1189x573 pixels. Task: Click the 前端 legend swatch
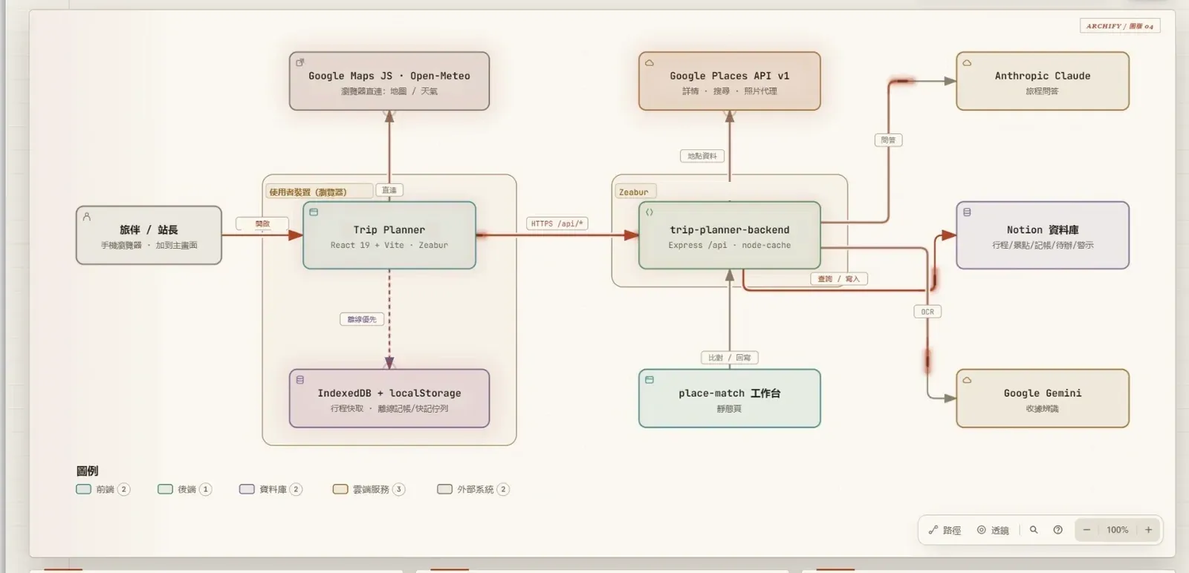point(83,489)
